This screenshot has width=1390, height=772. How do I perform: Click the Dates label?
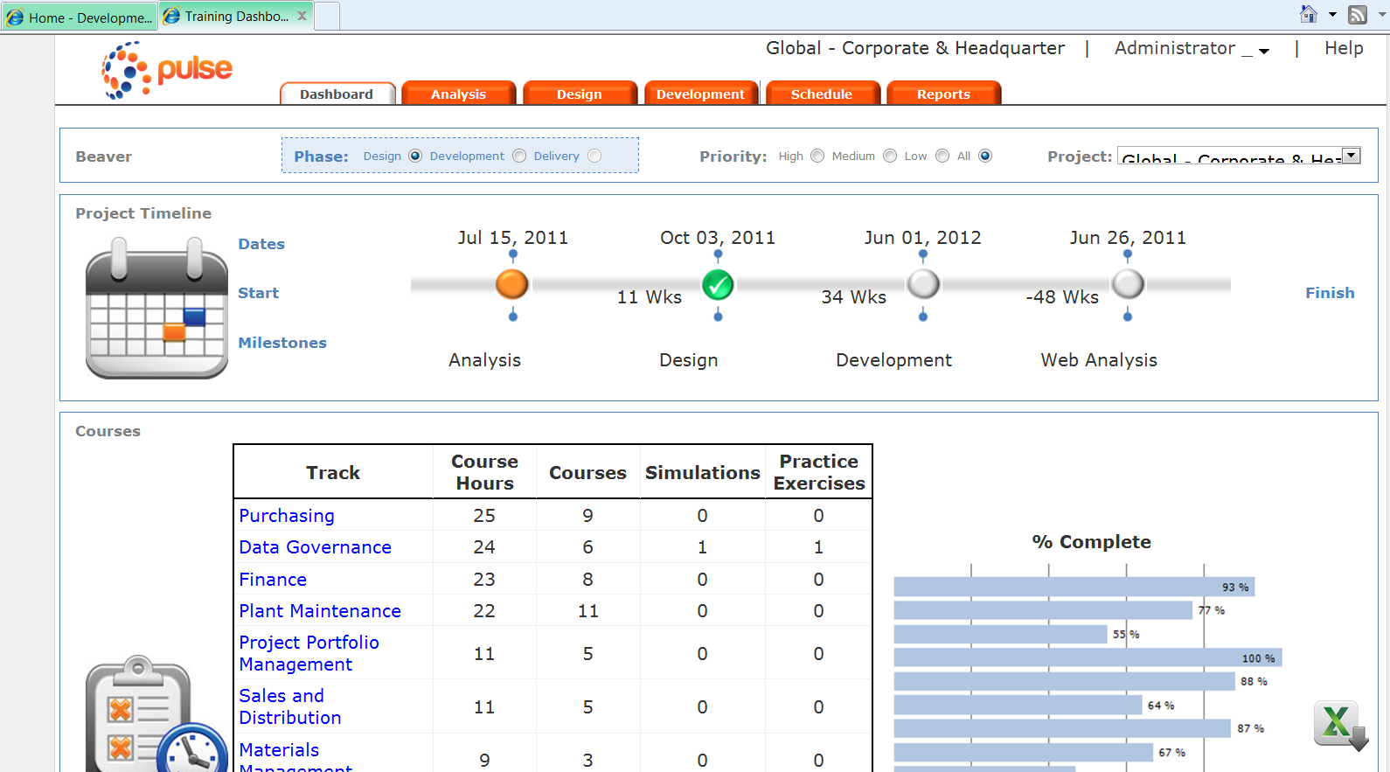(261, 244)
